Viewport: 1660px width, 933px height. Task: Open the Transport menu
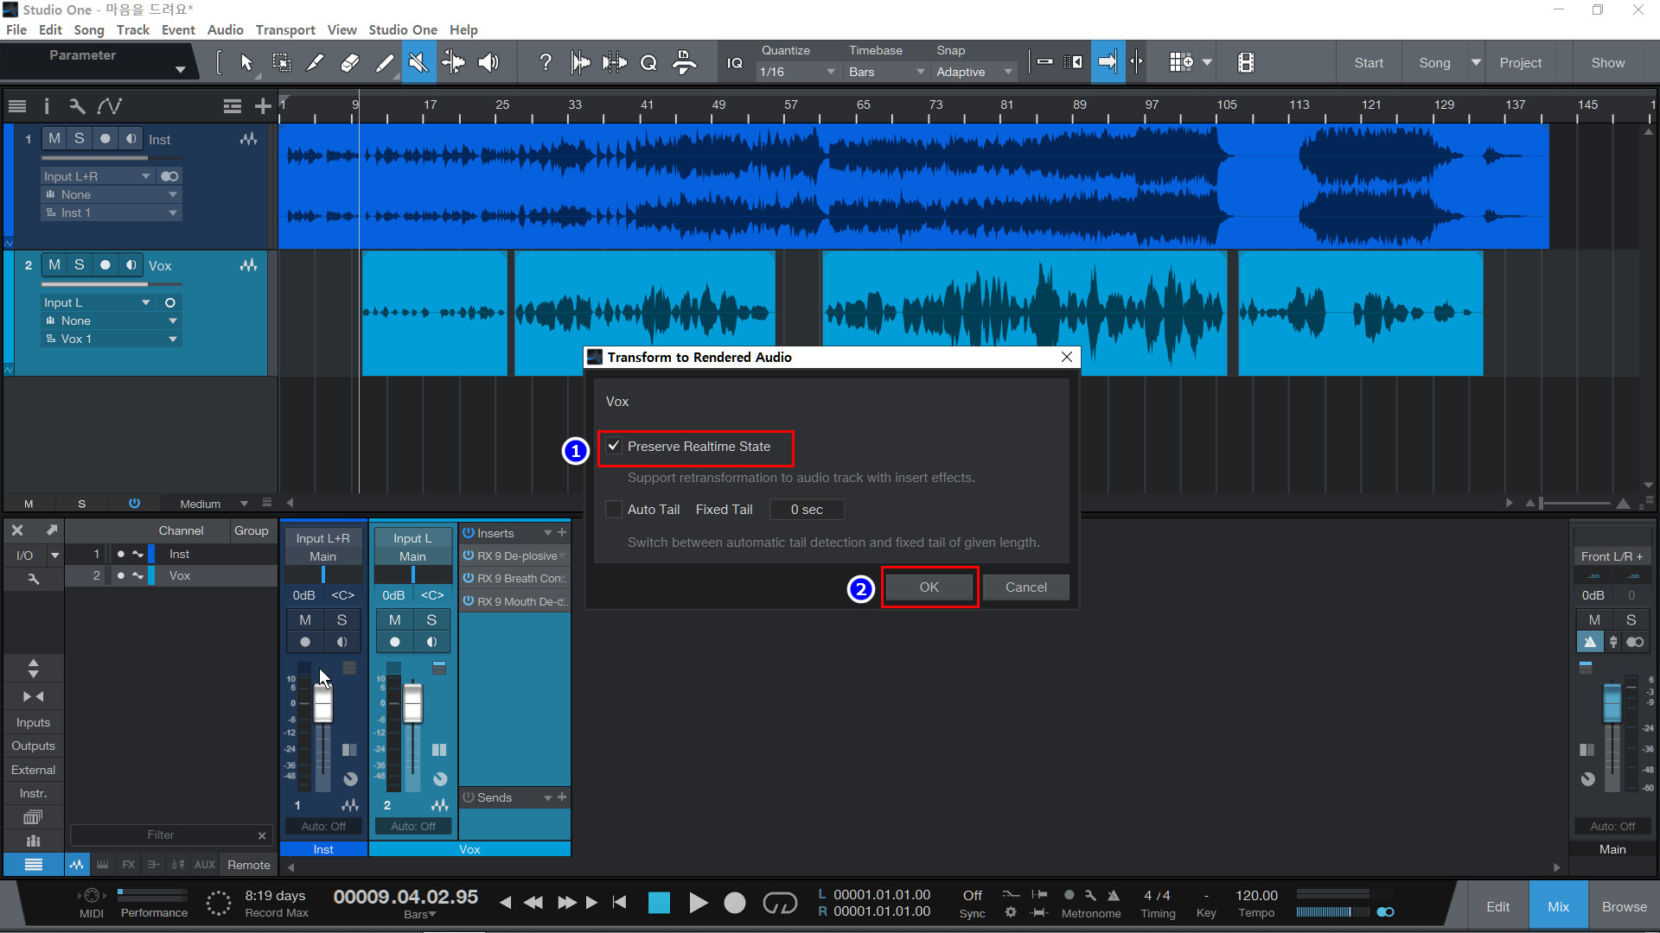click(284, 29)
